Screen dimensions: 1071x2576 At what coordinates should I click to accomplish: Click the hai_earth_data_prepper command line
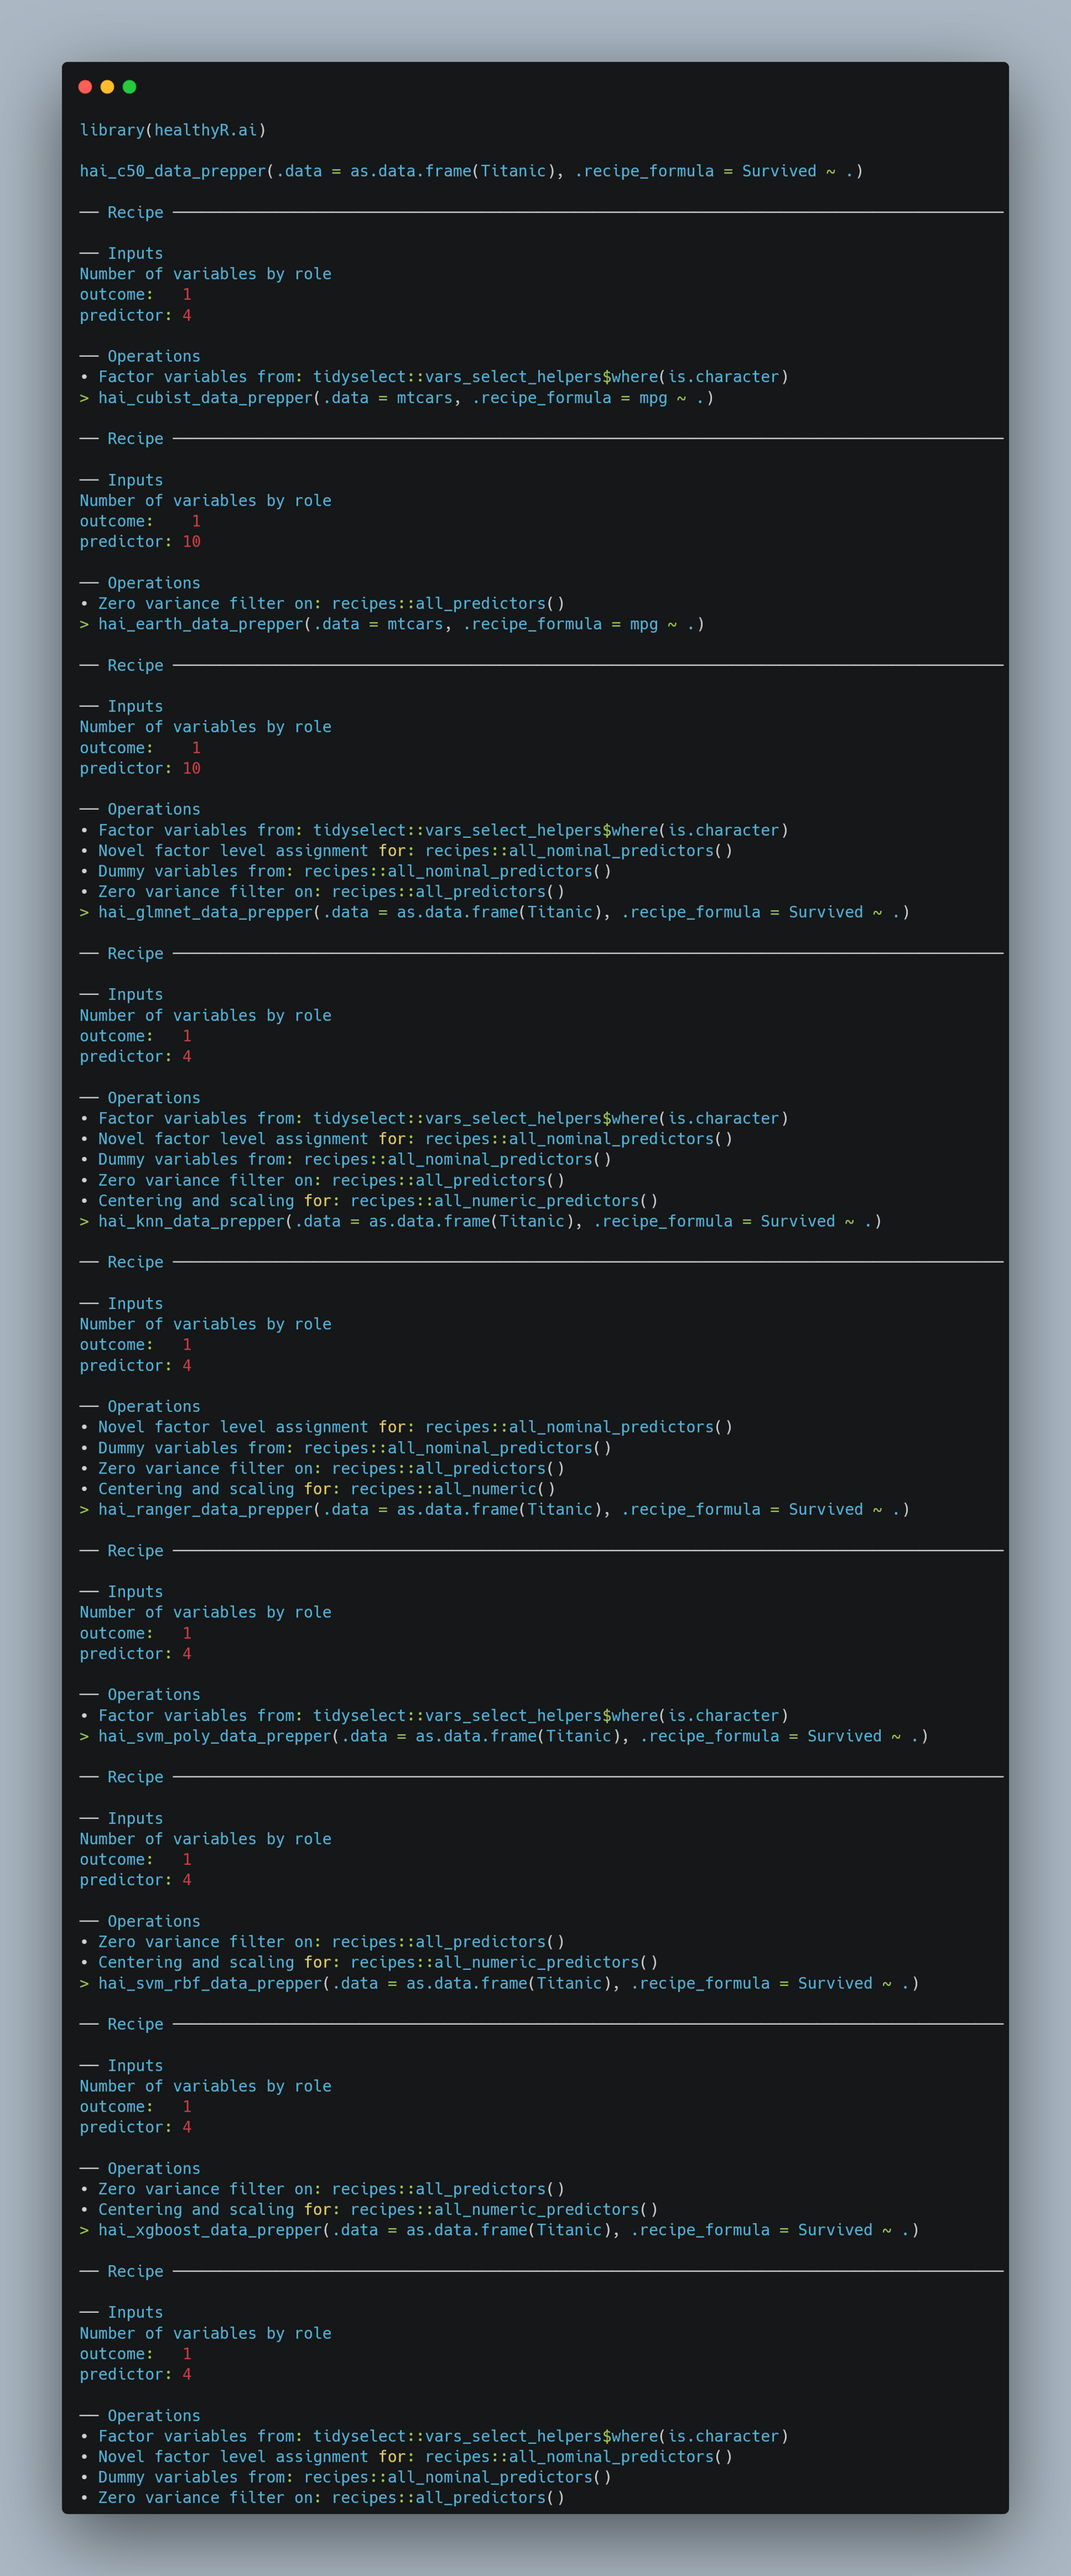(x=392, y=624)
